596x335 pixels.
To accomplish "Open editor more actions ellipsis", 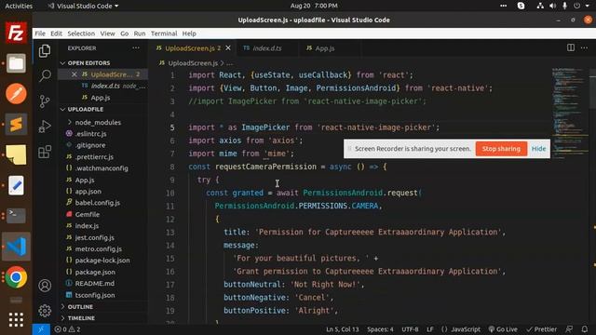I will pyautogui.click(x=584, y=47).
